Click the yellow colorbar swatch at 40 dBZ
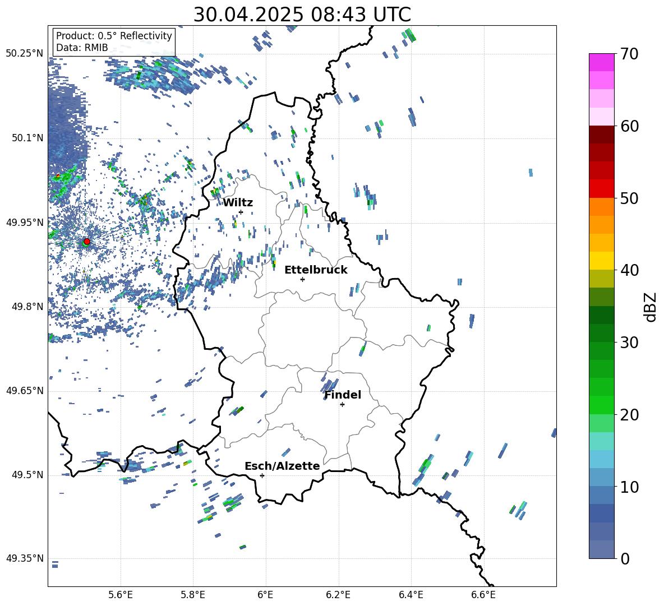Viewport: 664px width, 606px height. [602, 261]
